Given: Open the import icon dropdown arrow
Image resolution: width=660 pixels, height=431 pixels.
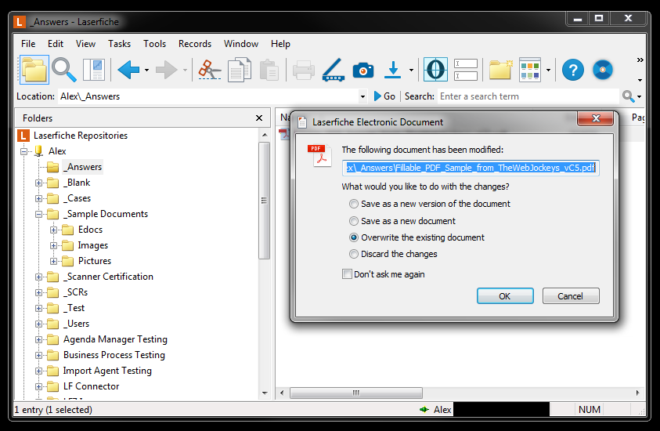Looking at the screenshot, I should pos(411,70).
